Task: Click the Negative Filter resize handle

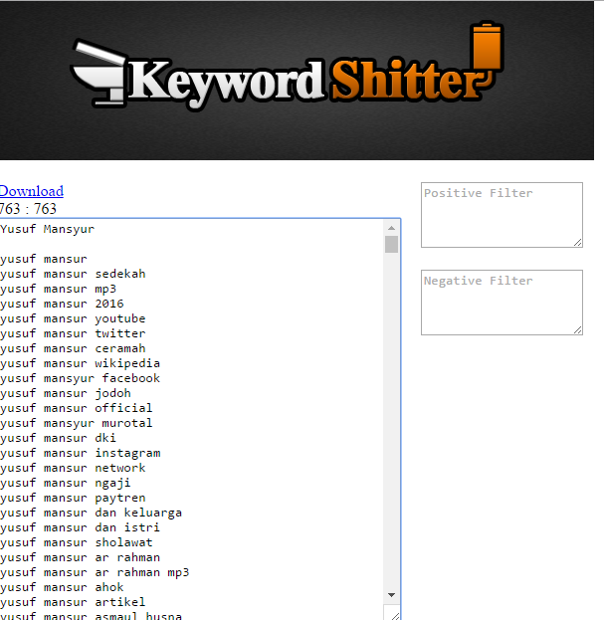Action: 577,329
